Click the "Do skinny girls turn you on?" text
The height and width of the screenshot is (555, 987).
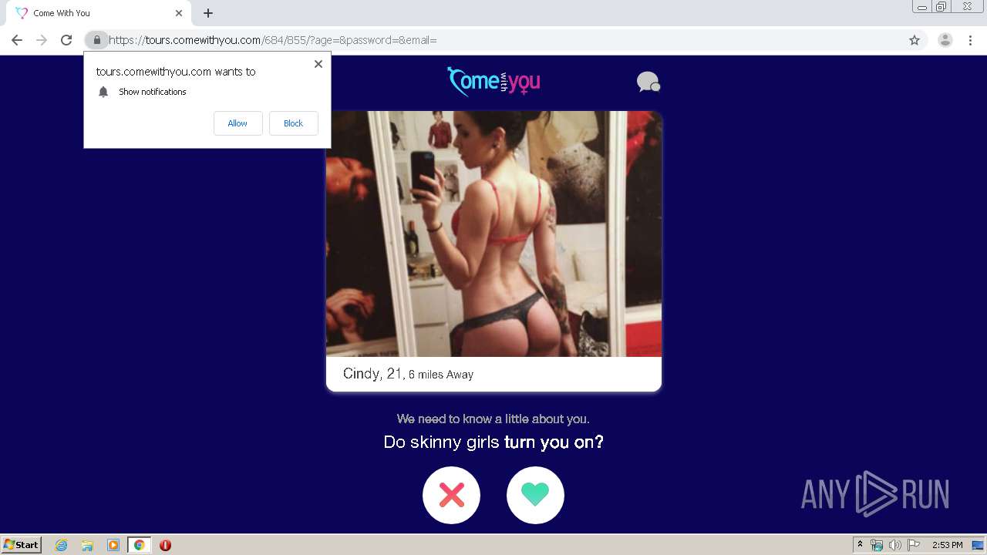tap(493, 442)
